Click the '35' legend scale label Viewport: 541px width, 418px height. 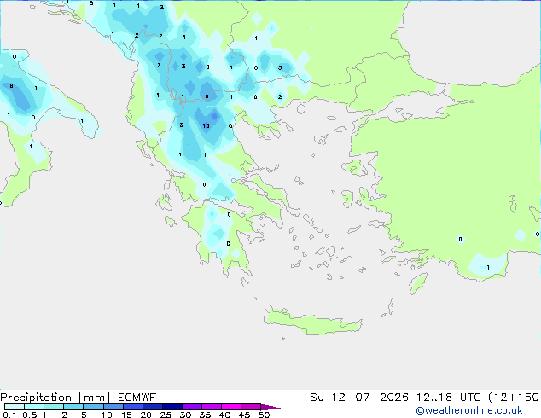point(205,415)
